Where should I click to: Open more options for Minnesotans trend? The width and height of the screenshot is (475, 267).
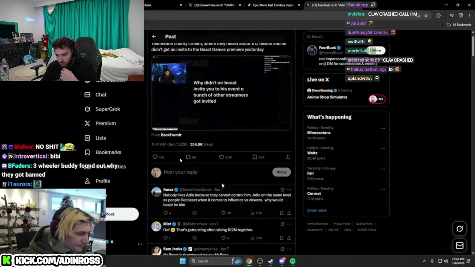pos(383,128)
